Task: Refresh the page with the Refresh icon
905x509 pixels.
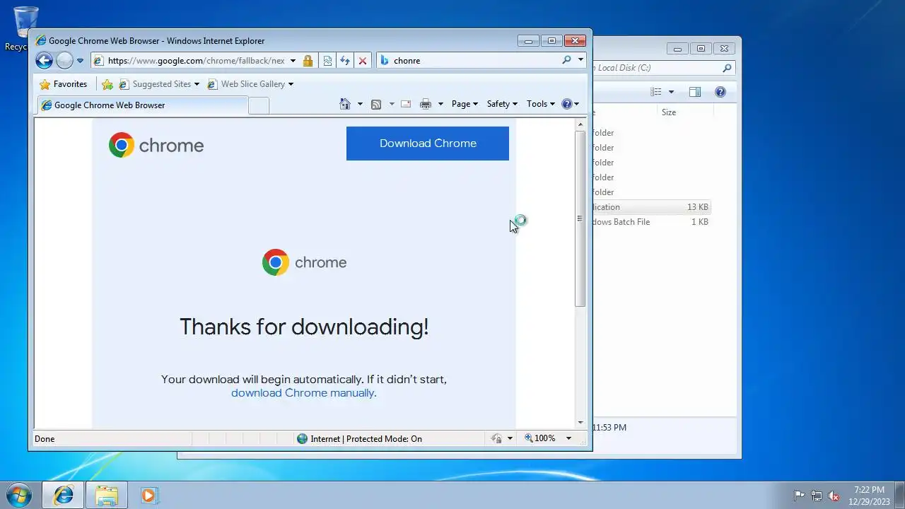Action: coord(345,61)
